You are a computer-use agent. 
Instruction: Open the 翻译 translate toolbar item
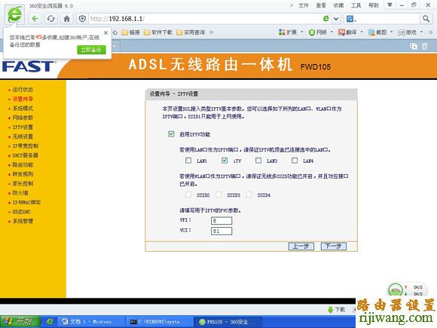coord(347,32)
